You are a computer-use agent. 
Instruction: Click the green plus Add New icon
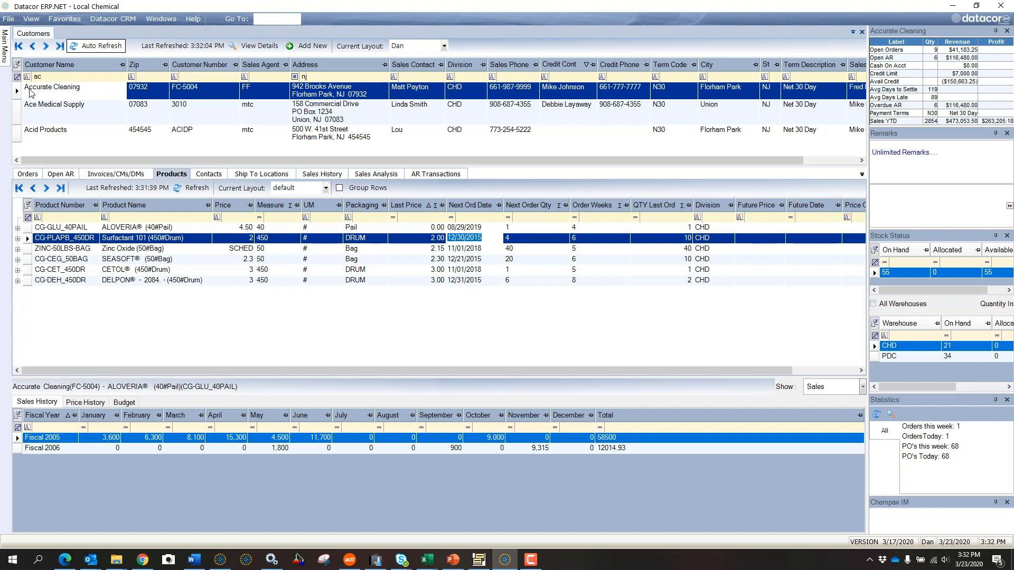289,46
